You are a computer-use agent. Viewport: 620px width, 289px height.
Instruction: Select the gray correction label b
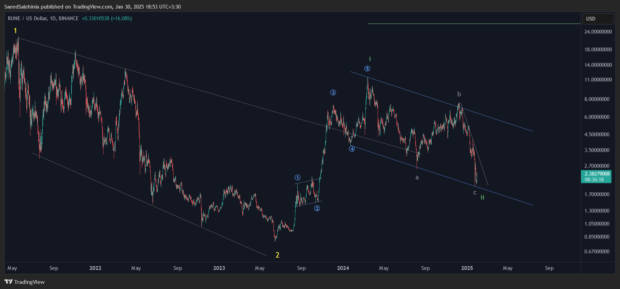(459, 94)
